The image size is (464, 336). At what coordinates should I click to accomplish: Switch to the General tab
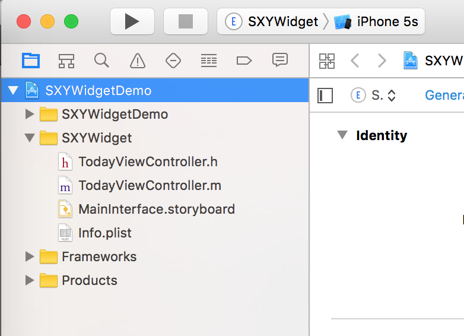(x=445, y=95)
